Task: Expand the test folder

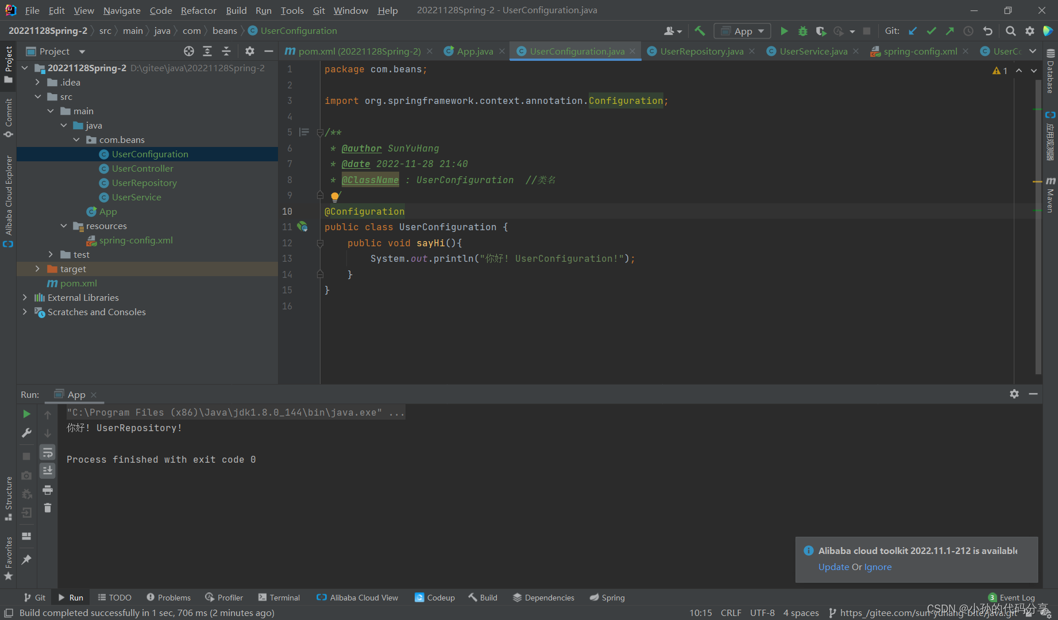Action: [51, 254]
